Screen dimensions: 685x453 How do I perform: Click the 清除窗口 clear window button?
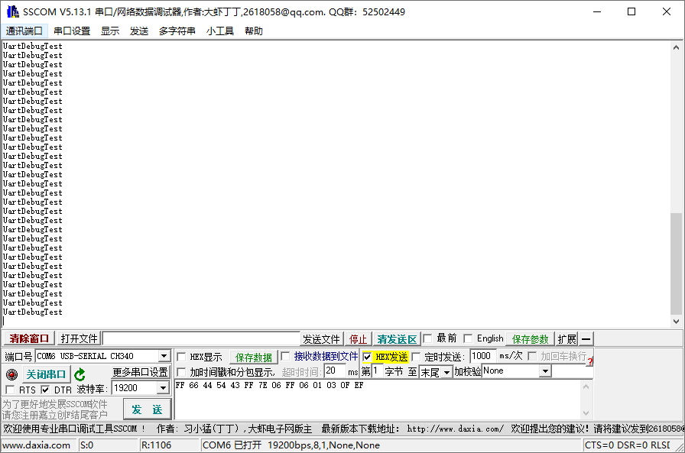tap(29, 338)
